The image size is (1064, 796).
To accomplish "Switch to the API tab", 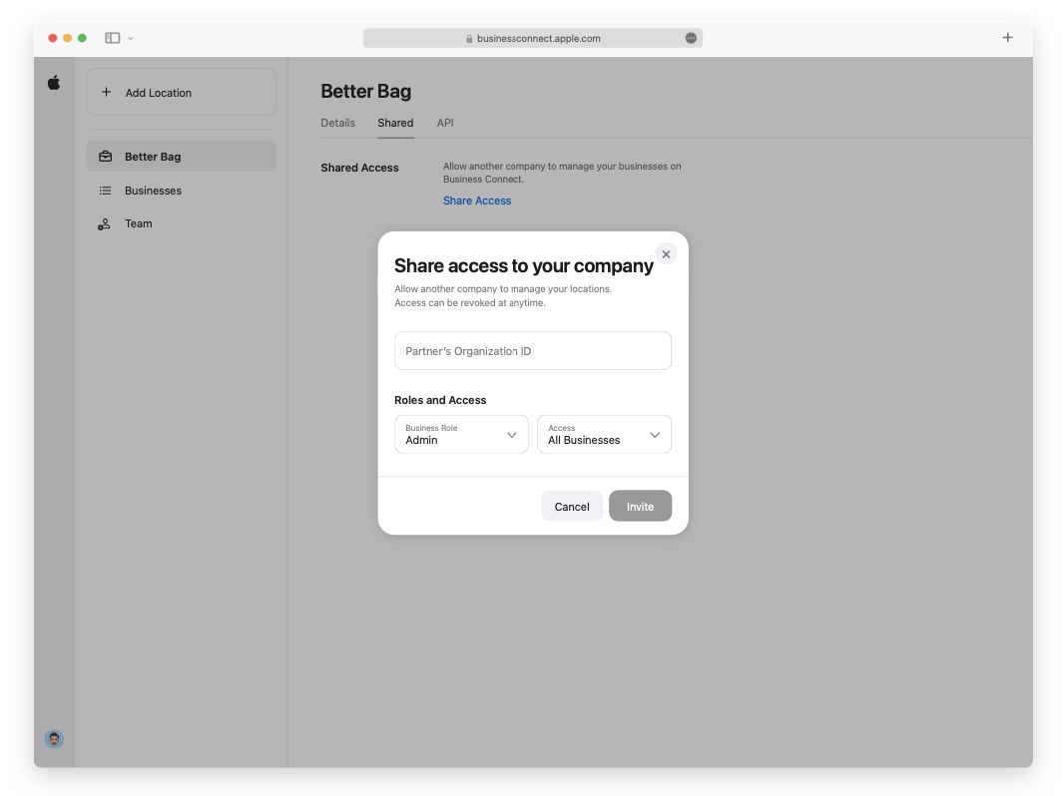I will [445, 123].
